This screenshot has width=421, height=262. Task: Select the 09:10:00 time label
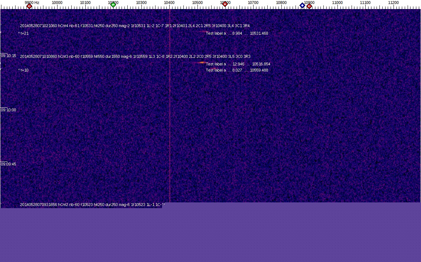(9, 110)
